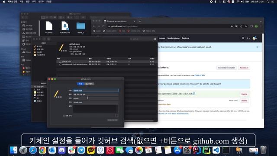Open Chrome's side panel icon
This screenshot has height=156, width=277.
251,26
